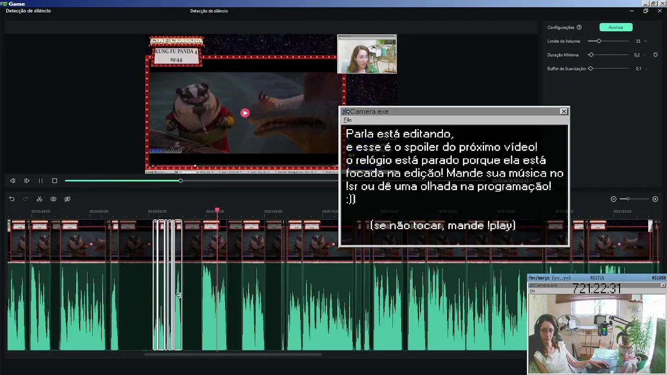Minimize the silence detection window
The width and height of the screenshot is (667, 375).
pos(632,11)
